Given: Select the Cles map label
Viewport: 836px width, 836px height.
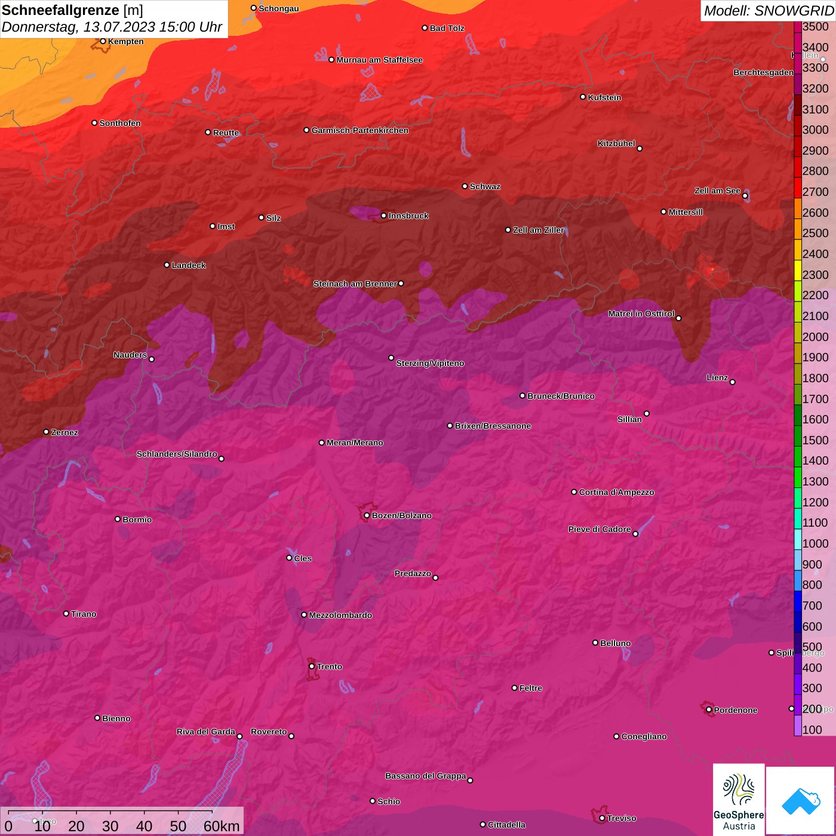Looking at the screenshot, I should 303,558.
